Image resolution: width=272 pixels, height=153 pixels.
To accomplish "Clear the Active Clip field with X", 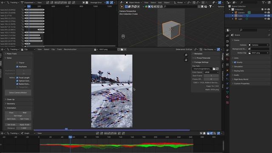I will [x=267, y=53].
